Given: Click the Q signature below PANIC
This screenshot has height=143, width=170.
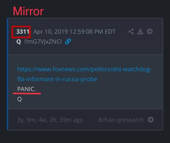Looking at the screenshot, I should [x=19, y=99].
